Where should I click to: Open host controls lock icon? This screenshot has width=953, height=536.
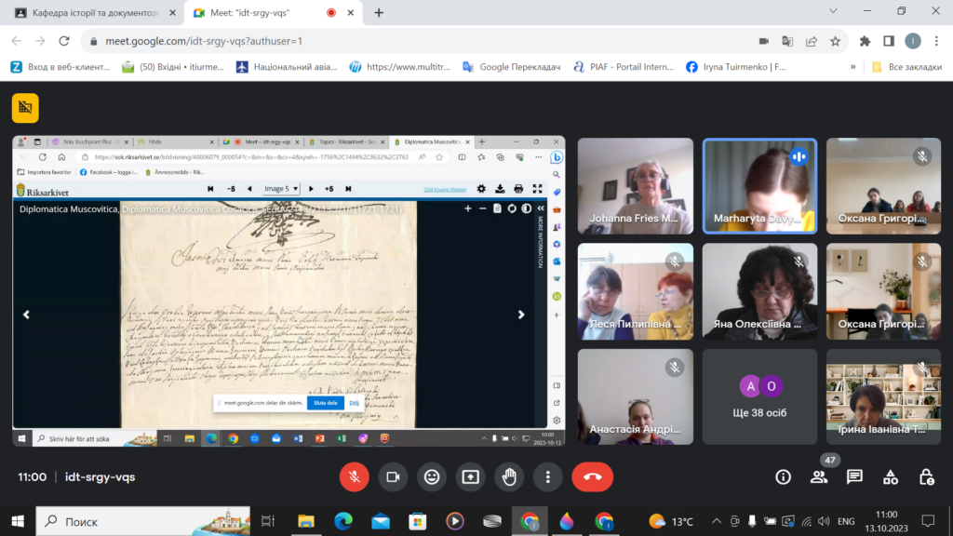click(926, 476)
